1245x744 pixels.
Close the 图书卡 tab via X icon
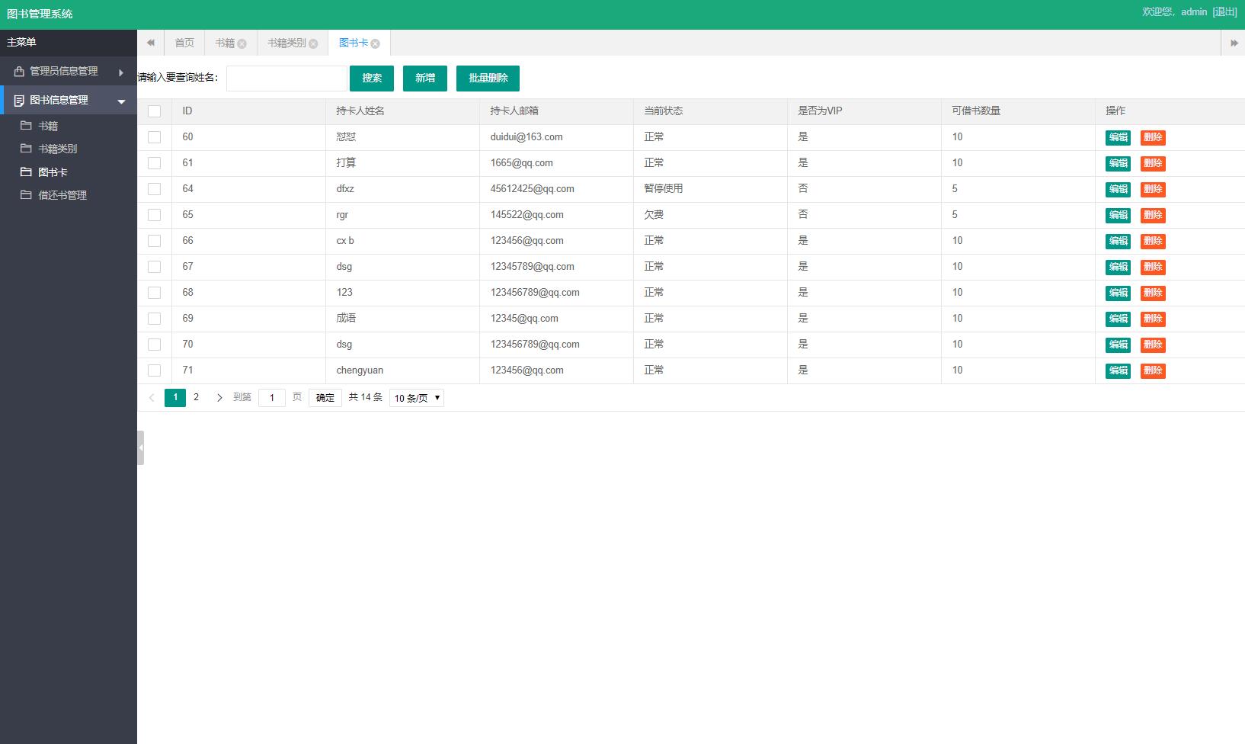[375, 43]
